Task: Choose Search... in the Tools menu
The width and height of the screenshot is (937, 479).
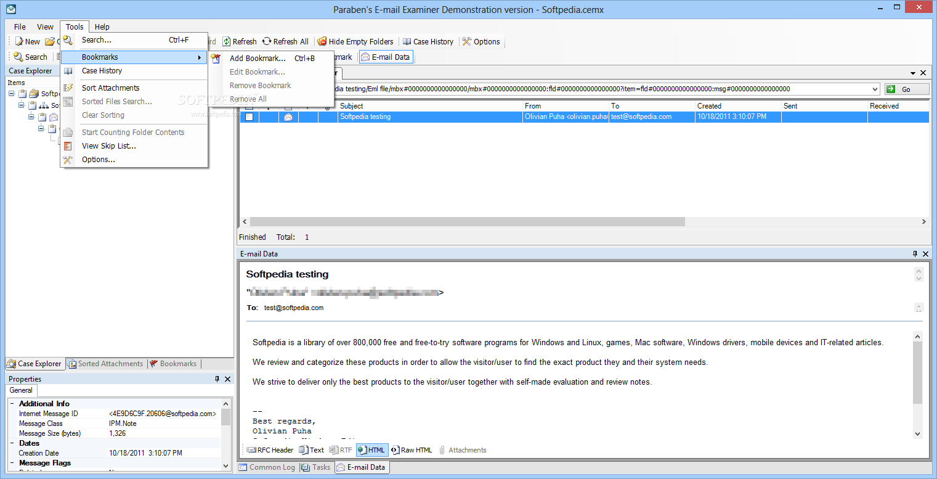Action: tap(97, 40)
